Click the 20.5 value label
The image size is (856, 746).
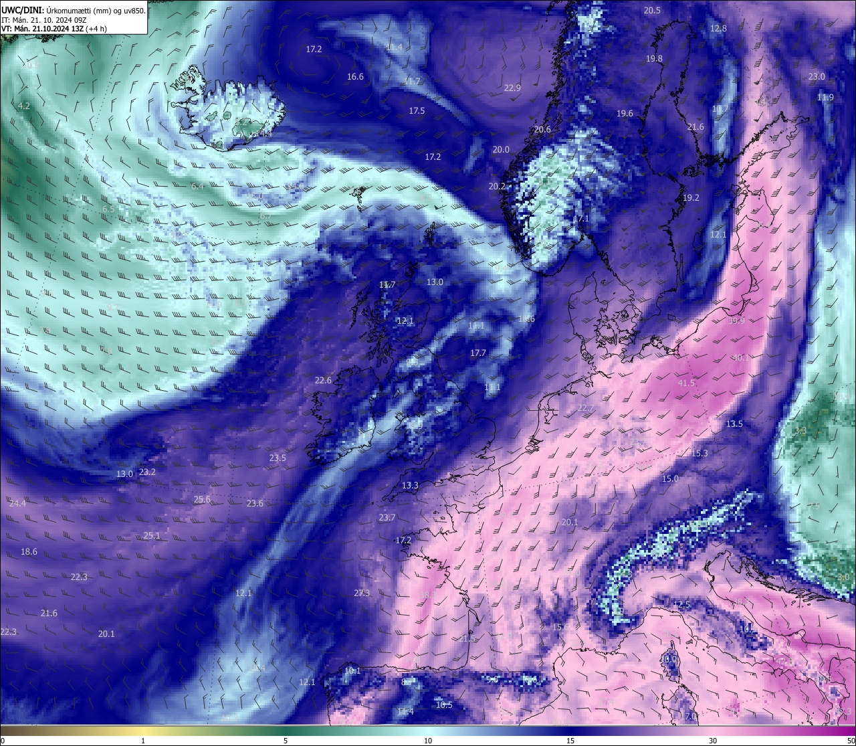[x=652, y=10]
